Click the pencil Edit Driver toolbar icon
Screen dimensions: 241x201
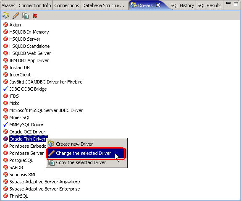(x=16, y=16)
